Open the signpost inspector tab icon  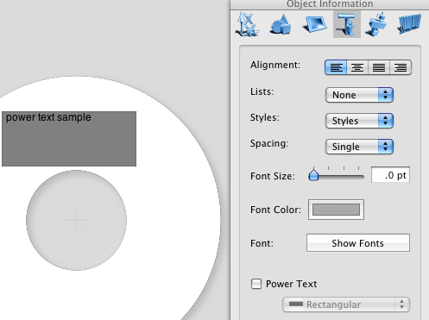pyautogui.click(x=376, y=24)
